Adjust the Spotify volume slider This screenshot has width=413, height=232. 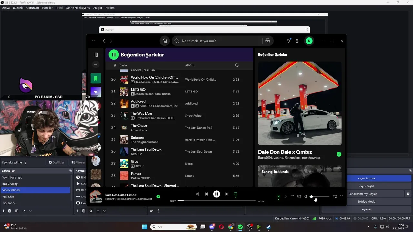coord(320,197)
